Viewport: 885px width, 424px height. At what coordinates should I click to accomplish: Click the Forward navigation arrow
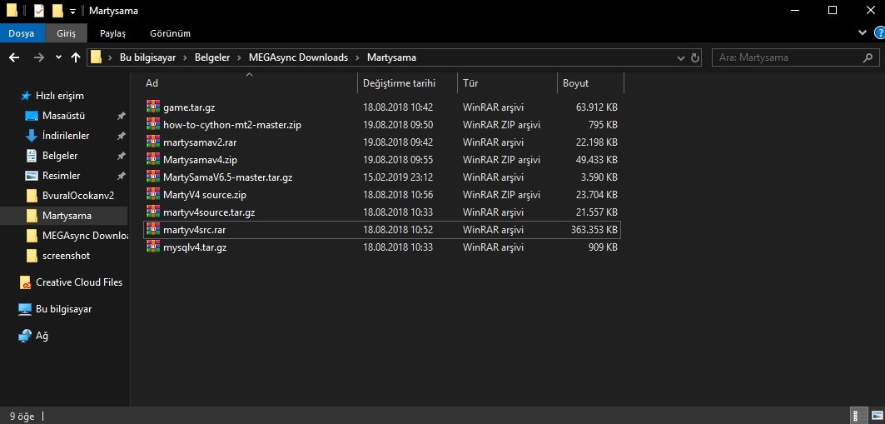(x=38, y=57)
